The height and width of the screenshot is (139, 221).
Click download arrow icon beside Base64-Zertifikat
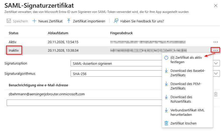[x=166, y=71]
